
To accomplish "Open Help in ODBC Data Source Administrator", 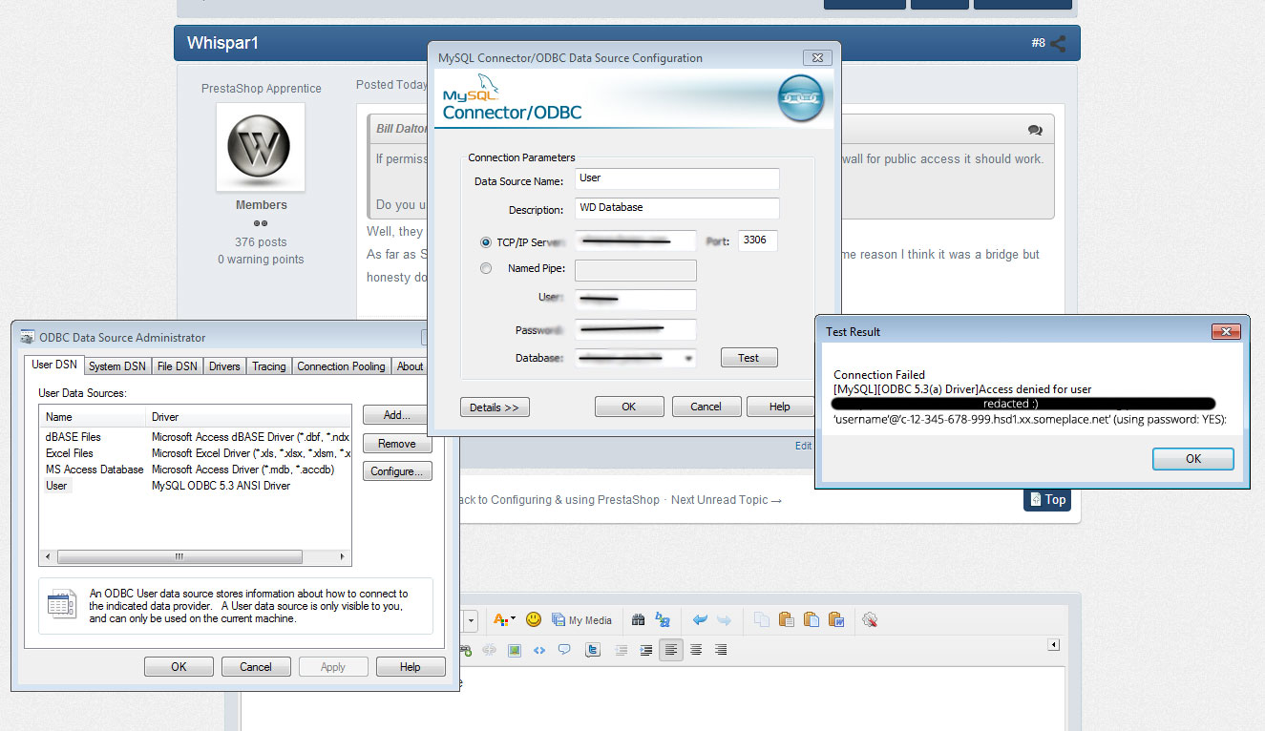I will pos(411,667).
